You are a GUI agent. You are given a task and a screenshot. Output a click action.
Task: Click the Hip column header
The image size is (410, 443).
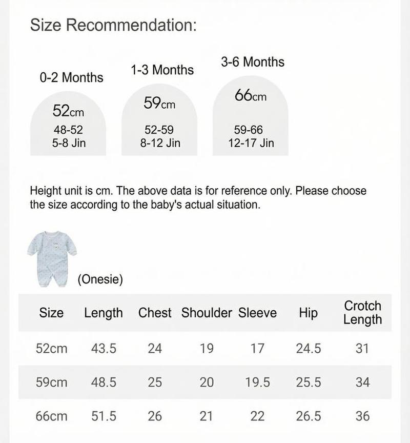click(x=309, y=313)
